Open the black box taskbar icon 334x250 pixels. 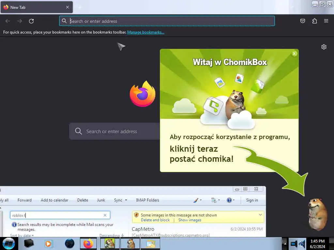pos(29,243)
